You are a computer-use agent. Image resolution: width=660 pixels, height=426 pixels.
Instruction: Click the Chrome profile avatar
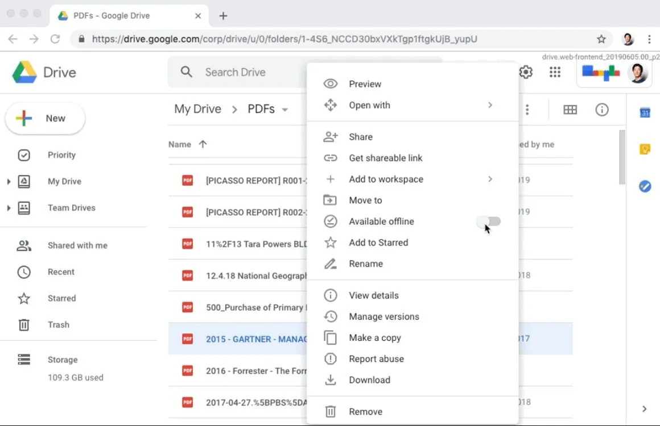[628, 39]
